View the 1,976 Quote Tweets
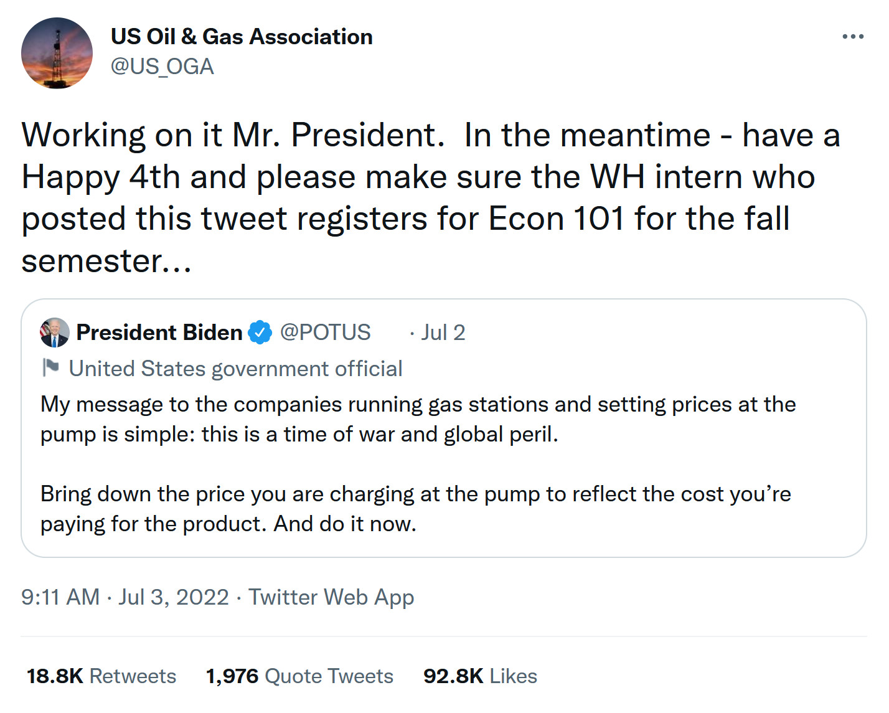Viewport: 889px width, 713px height. pyautogui.click(x=299, y=676)
